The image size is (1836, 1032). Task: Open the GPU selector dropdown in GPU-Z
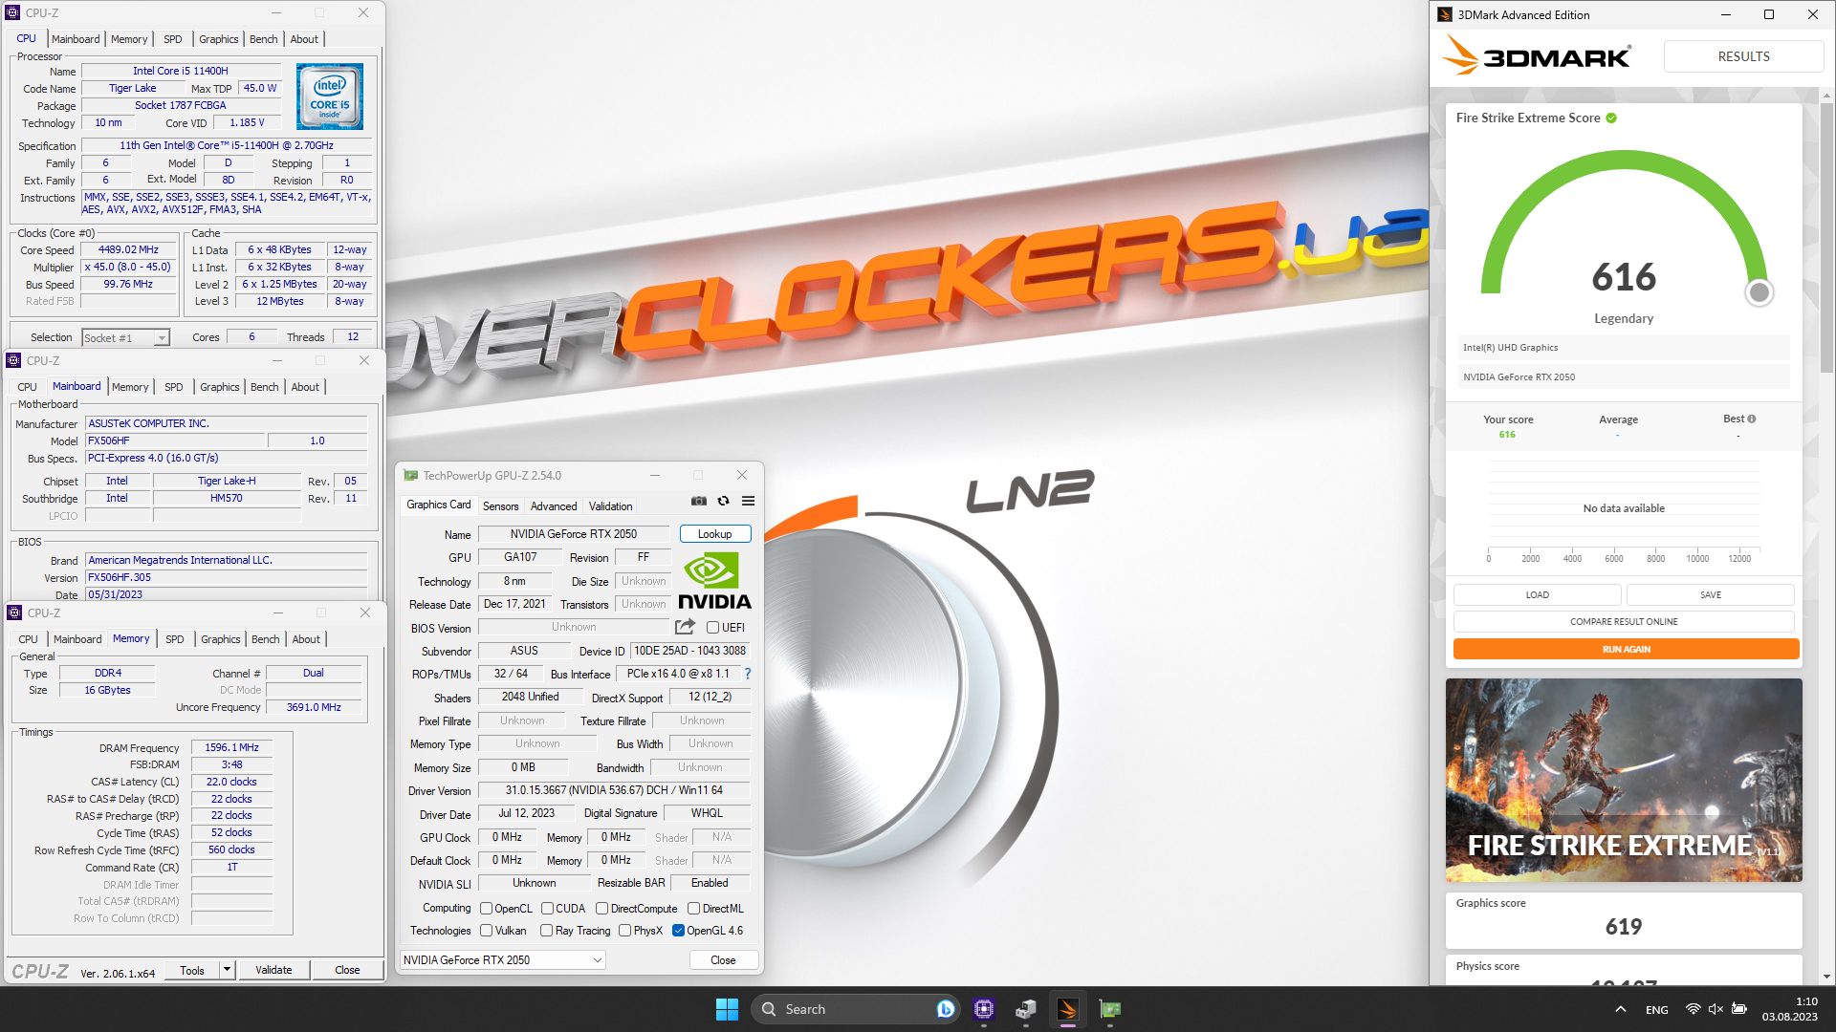pyautogui.click(x=502, y=959)
